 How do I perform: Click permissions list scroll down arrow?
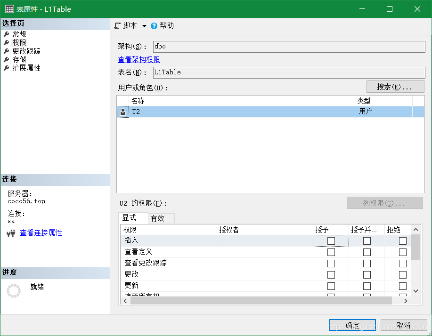[x=416, y=291]
